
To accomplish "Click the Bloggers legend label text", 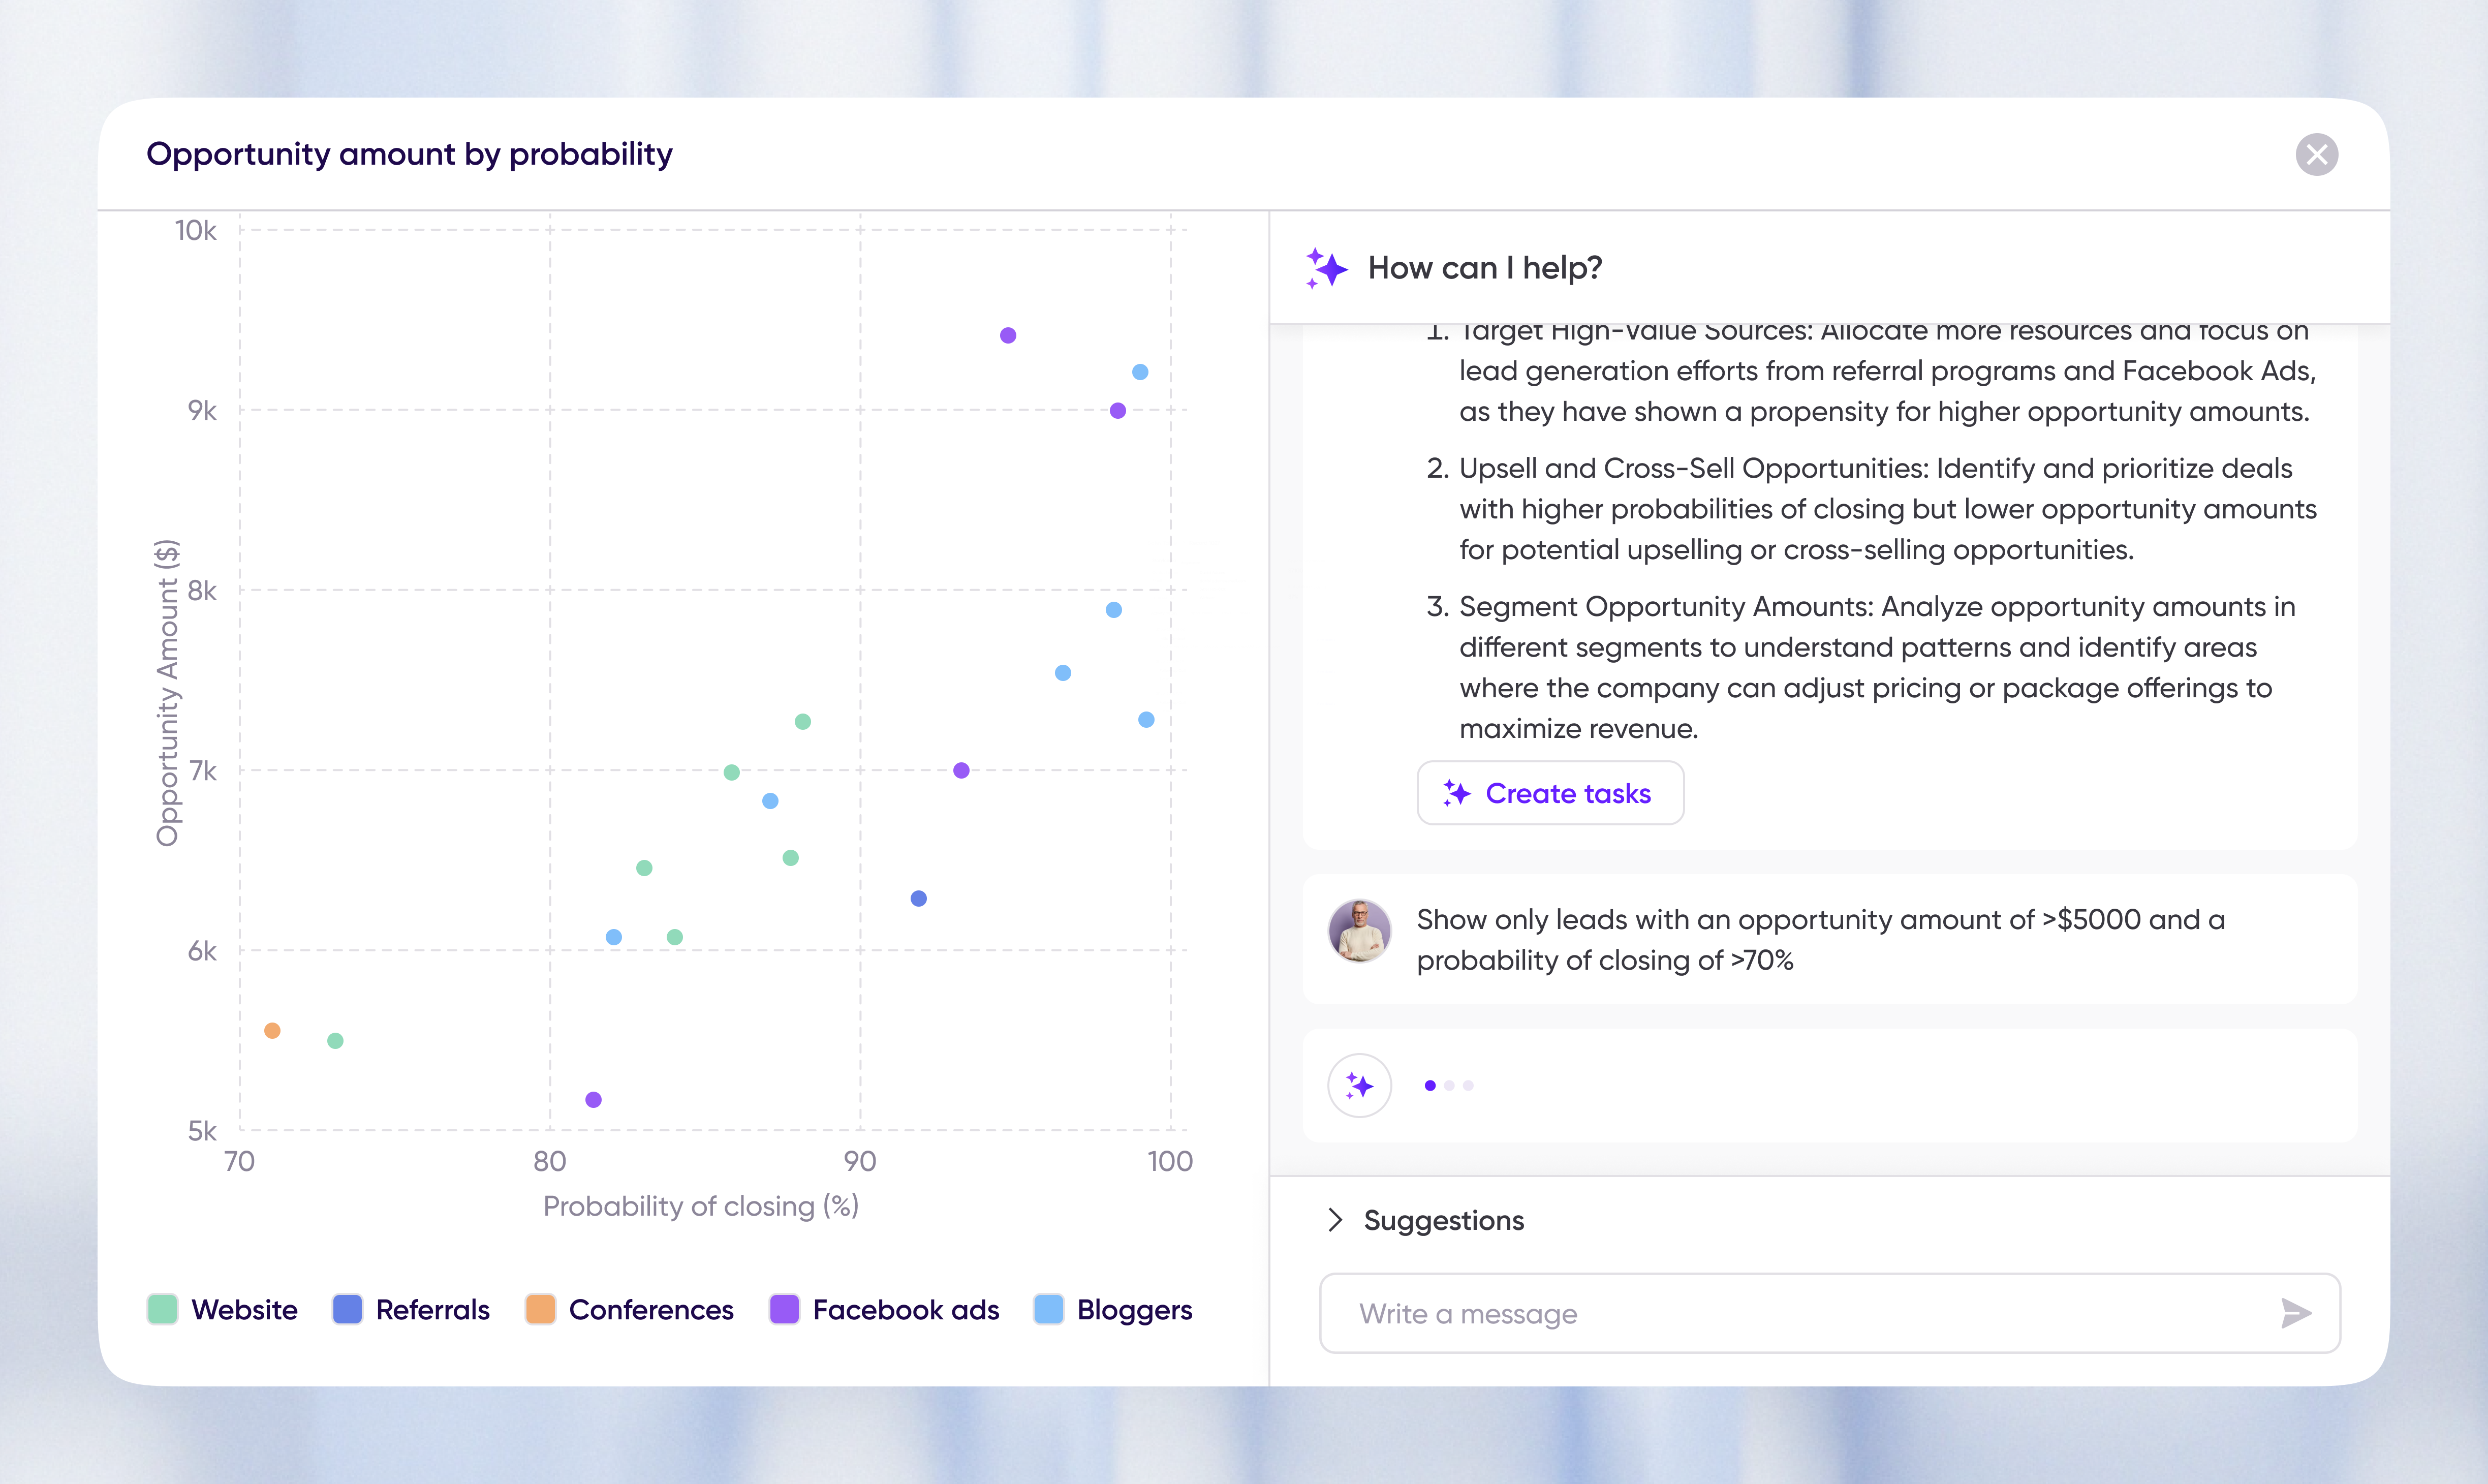I will 1134,1309.
